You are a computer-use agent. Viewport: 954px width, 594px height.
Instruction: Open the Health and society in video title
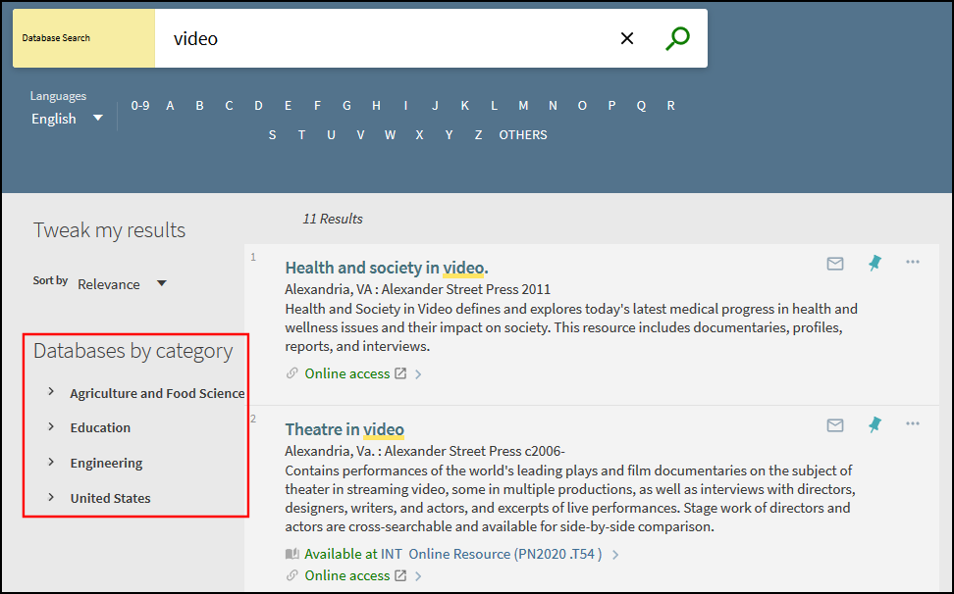[x=387, y=268]
